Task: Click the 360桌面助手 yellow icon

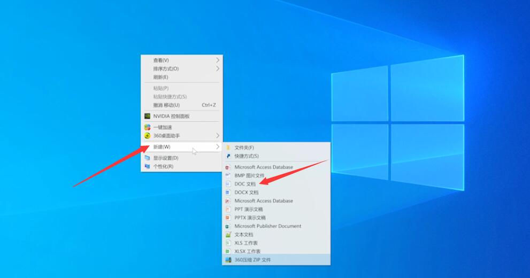Action: point(148,136)
